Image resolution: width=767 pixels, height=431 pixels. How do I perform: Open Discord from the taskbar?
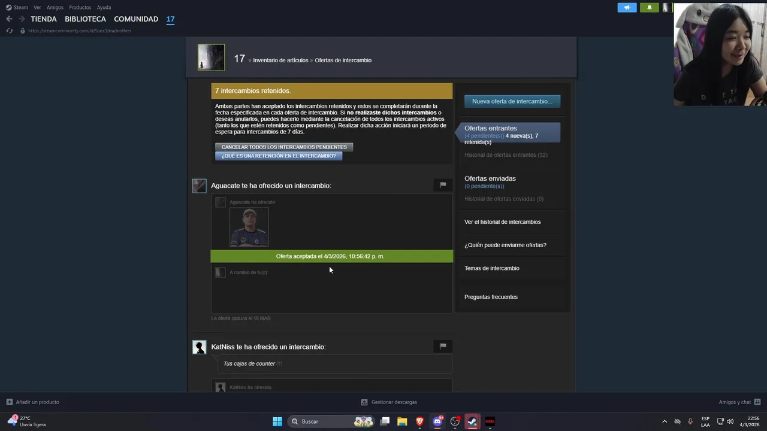click(x=437, y=421)
